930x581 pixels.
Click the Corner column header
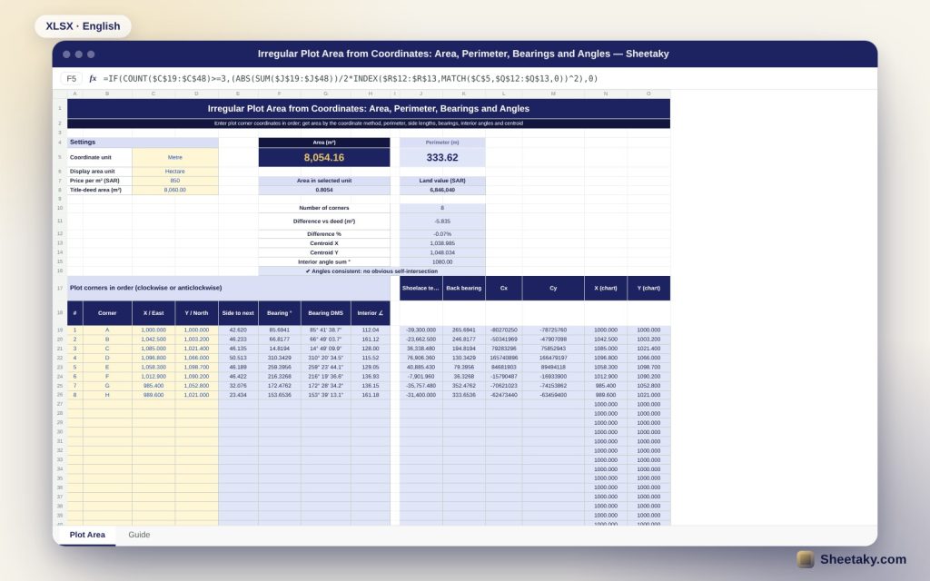[x=107, y=313]
